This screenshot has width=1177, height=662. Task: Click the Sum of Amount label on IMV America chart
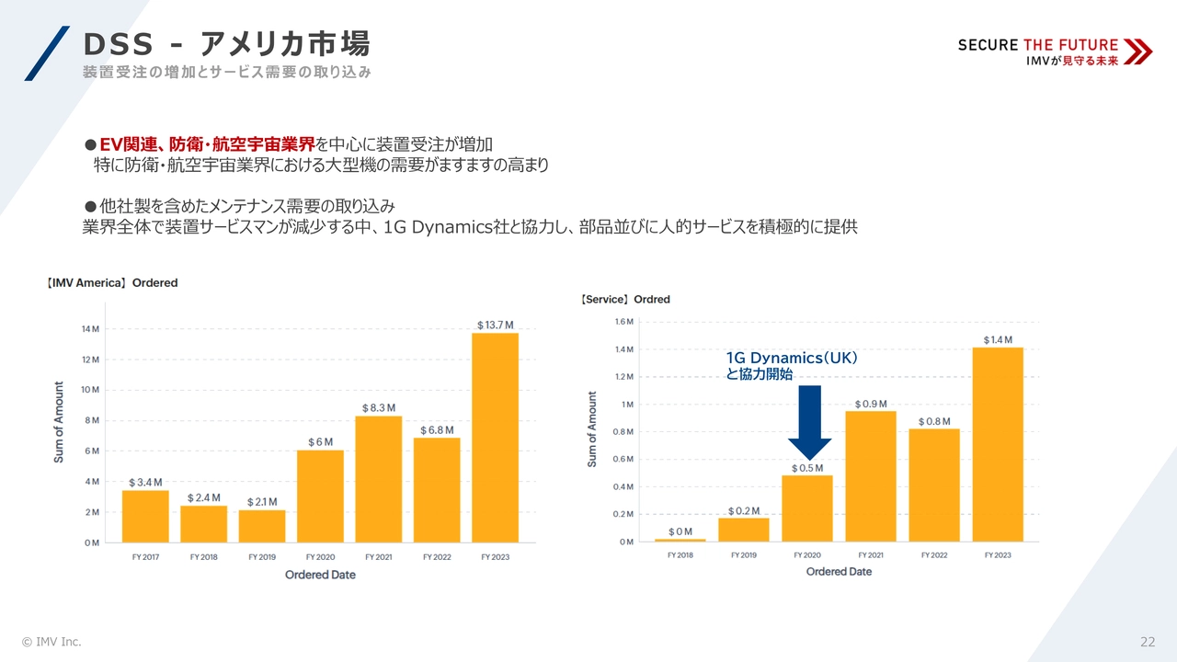(x=59, y=422)
